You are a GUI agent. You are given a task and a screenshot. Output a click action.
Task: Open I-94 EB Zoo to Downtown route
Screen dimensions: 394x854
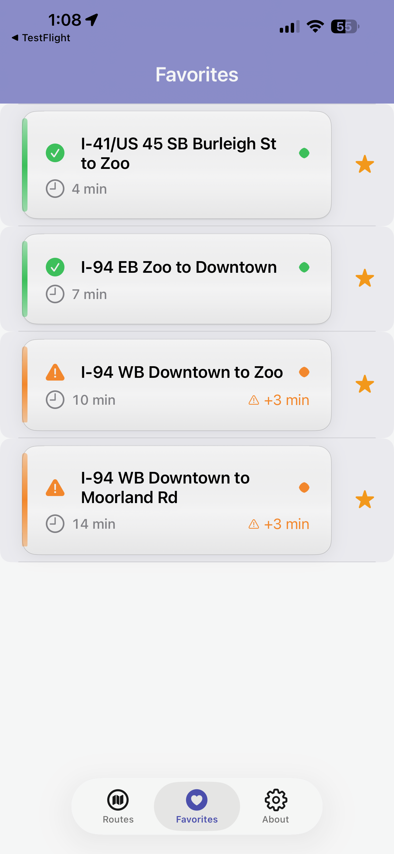[178, 267]
